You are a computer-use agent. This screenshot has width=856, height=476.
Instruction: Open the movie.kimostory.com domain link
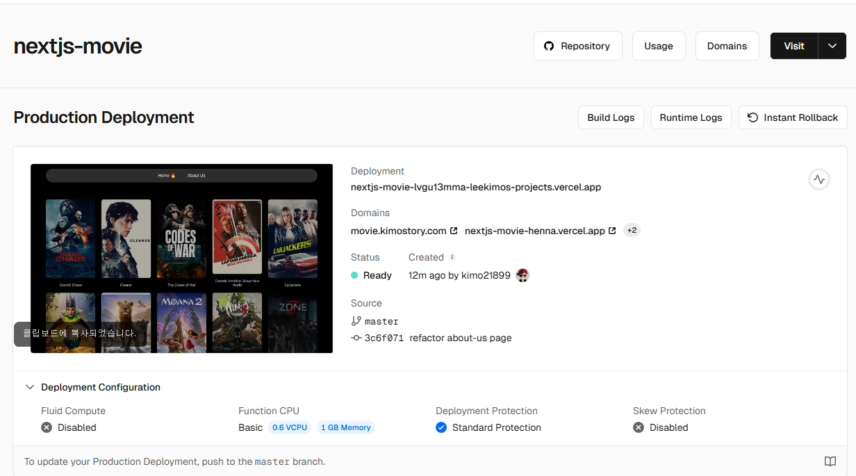399,231
